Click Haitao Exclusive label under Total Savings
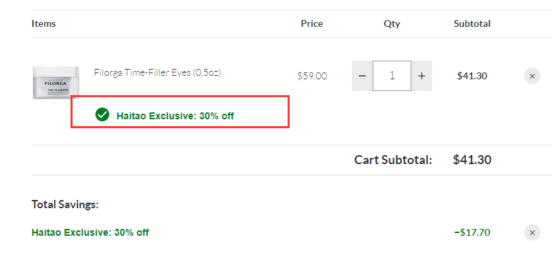 90,232
